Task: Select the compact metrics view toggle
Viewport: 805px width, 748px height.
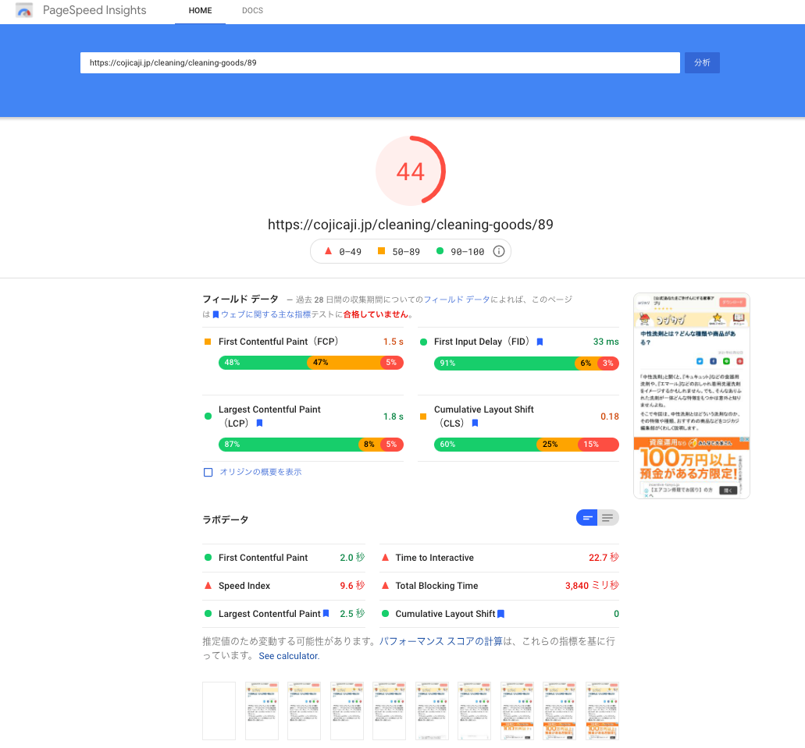Action: pos(586,517)
